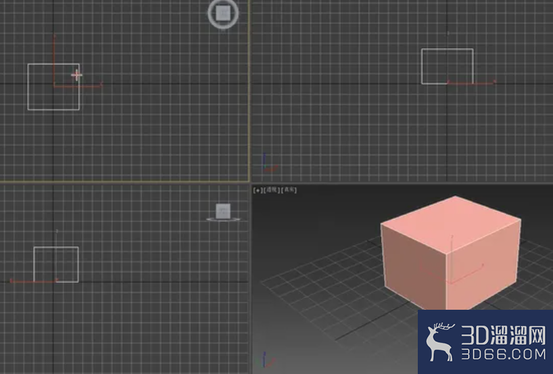
Task: Click the vertical divider between top and front viewports
Action: pos(250,91)
